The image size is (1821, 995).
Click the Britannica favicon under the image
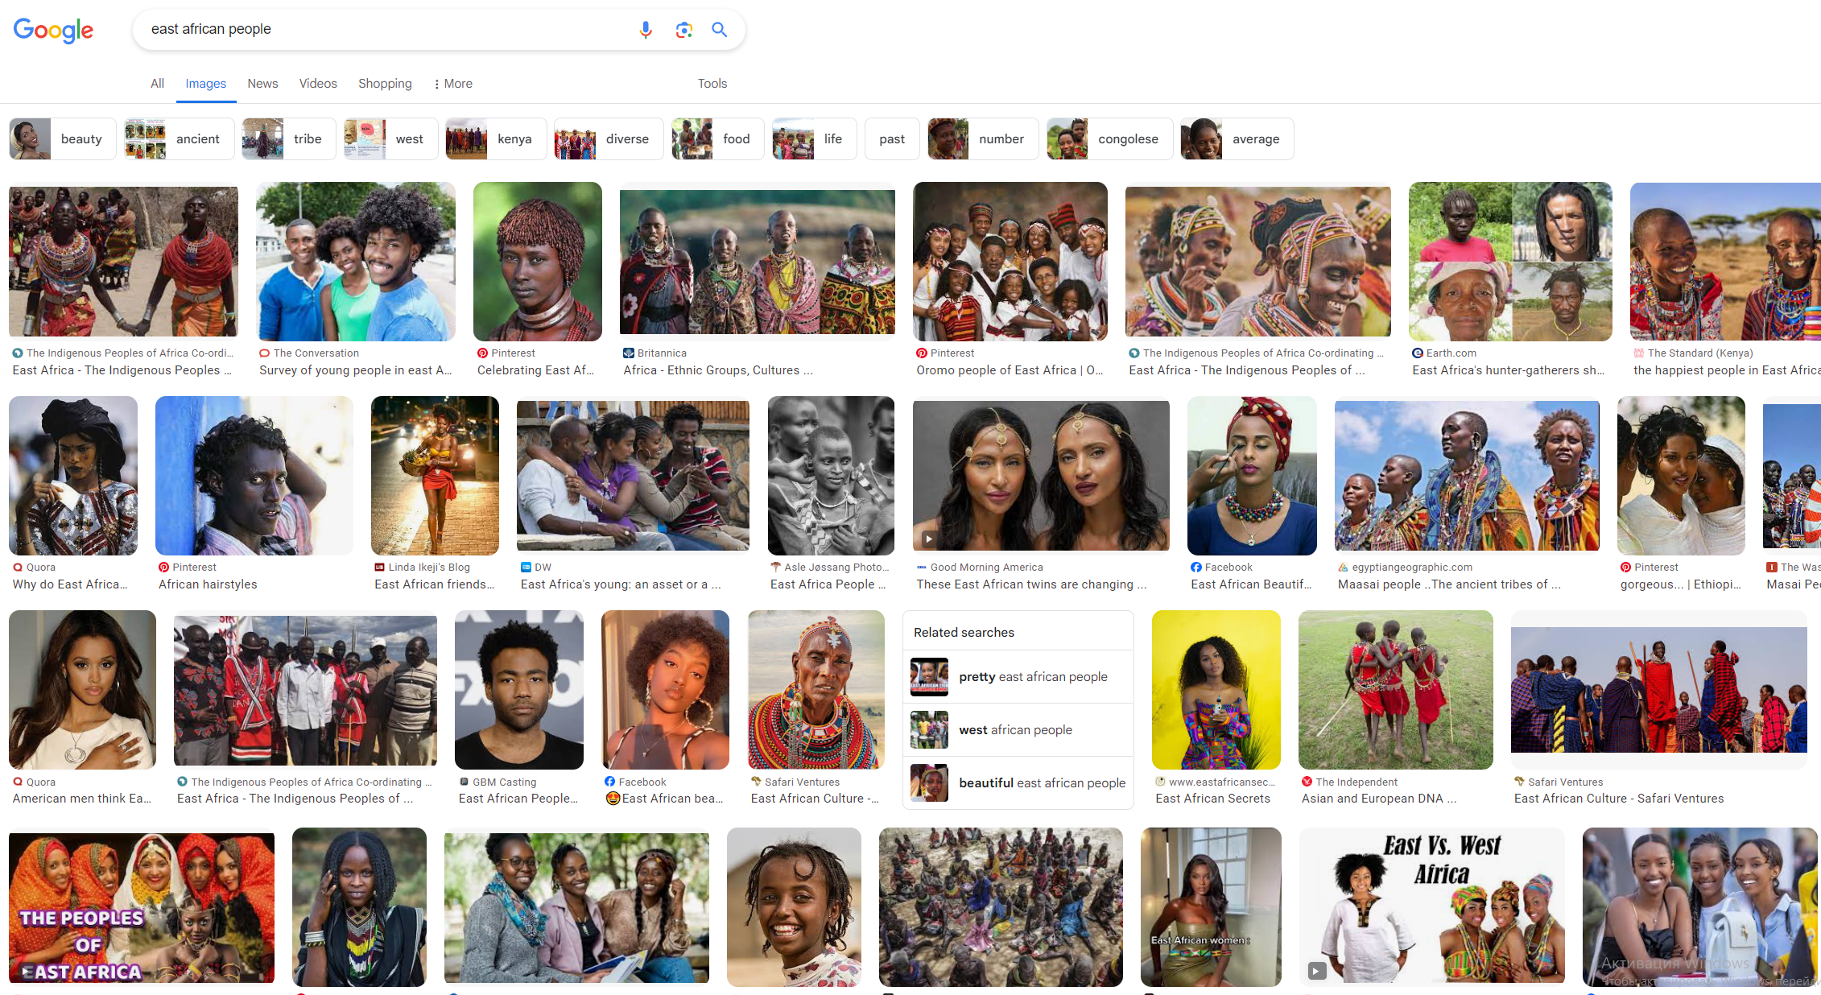tap(629, 353)
